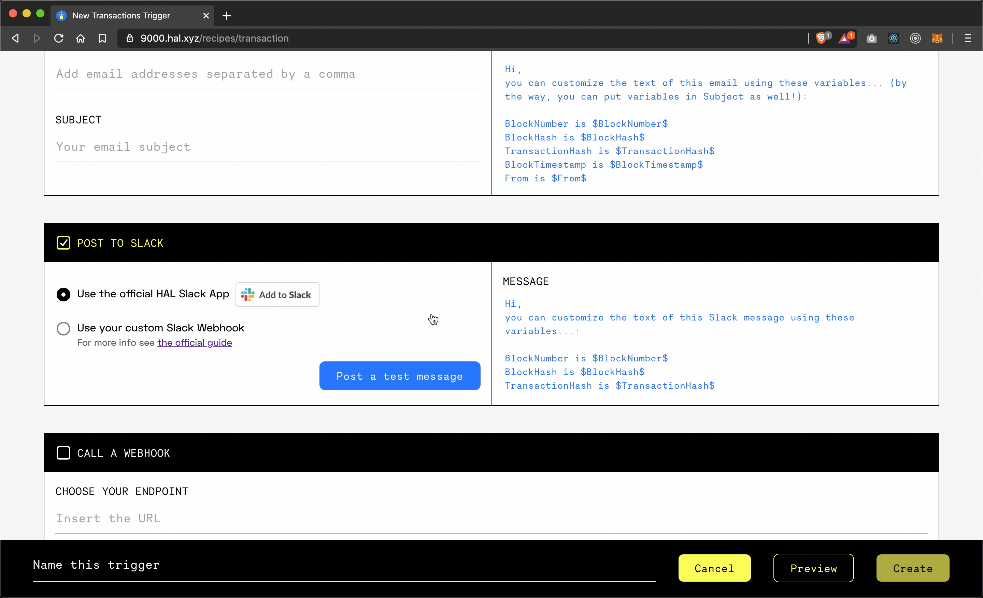Go to the home page icon

(x=81, y=38)
